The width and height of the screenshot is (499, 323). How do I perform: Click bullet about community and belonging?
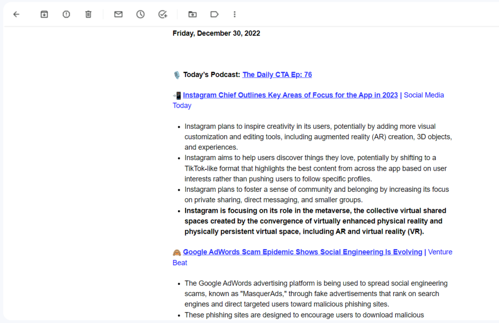click(317, 195)
